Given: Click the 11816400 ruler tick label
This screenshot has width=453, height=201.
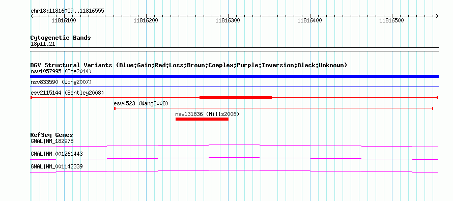Looking at the screenshot, I should click(x=310, y=20).
